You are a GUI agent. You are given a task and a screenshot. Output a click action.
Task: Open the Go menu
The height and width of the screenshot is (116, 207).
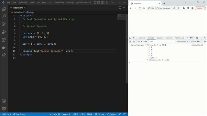click(x=38, y=3)
